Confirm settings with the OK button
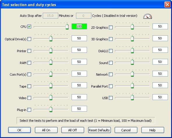The width and height of the screenshot is (172, 138). coord(19,130)
